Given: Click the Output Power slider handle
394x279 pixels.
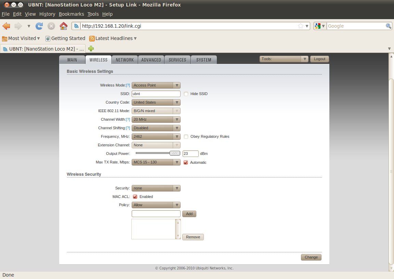Looking at the screenshot, I should (175, 154).
